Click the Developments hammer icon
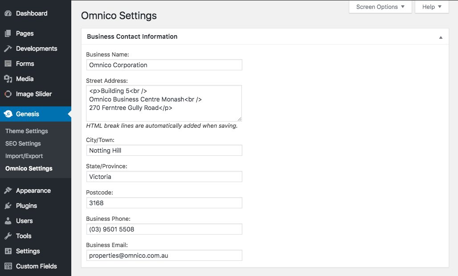458x276 pixels. (x=8, y=49)
